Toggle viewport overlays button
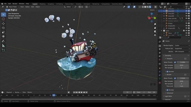The image size is (191, 107). point(134,7)
